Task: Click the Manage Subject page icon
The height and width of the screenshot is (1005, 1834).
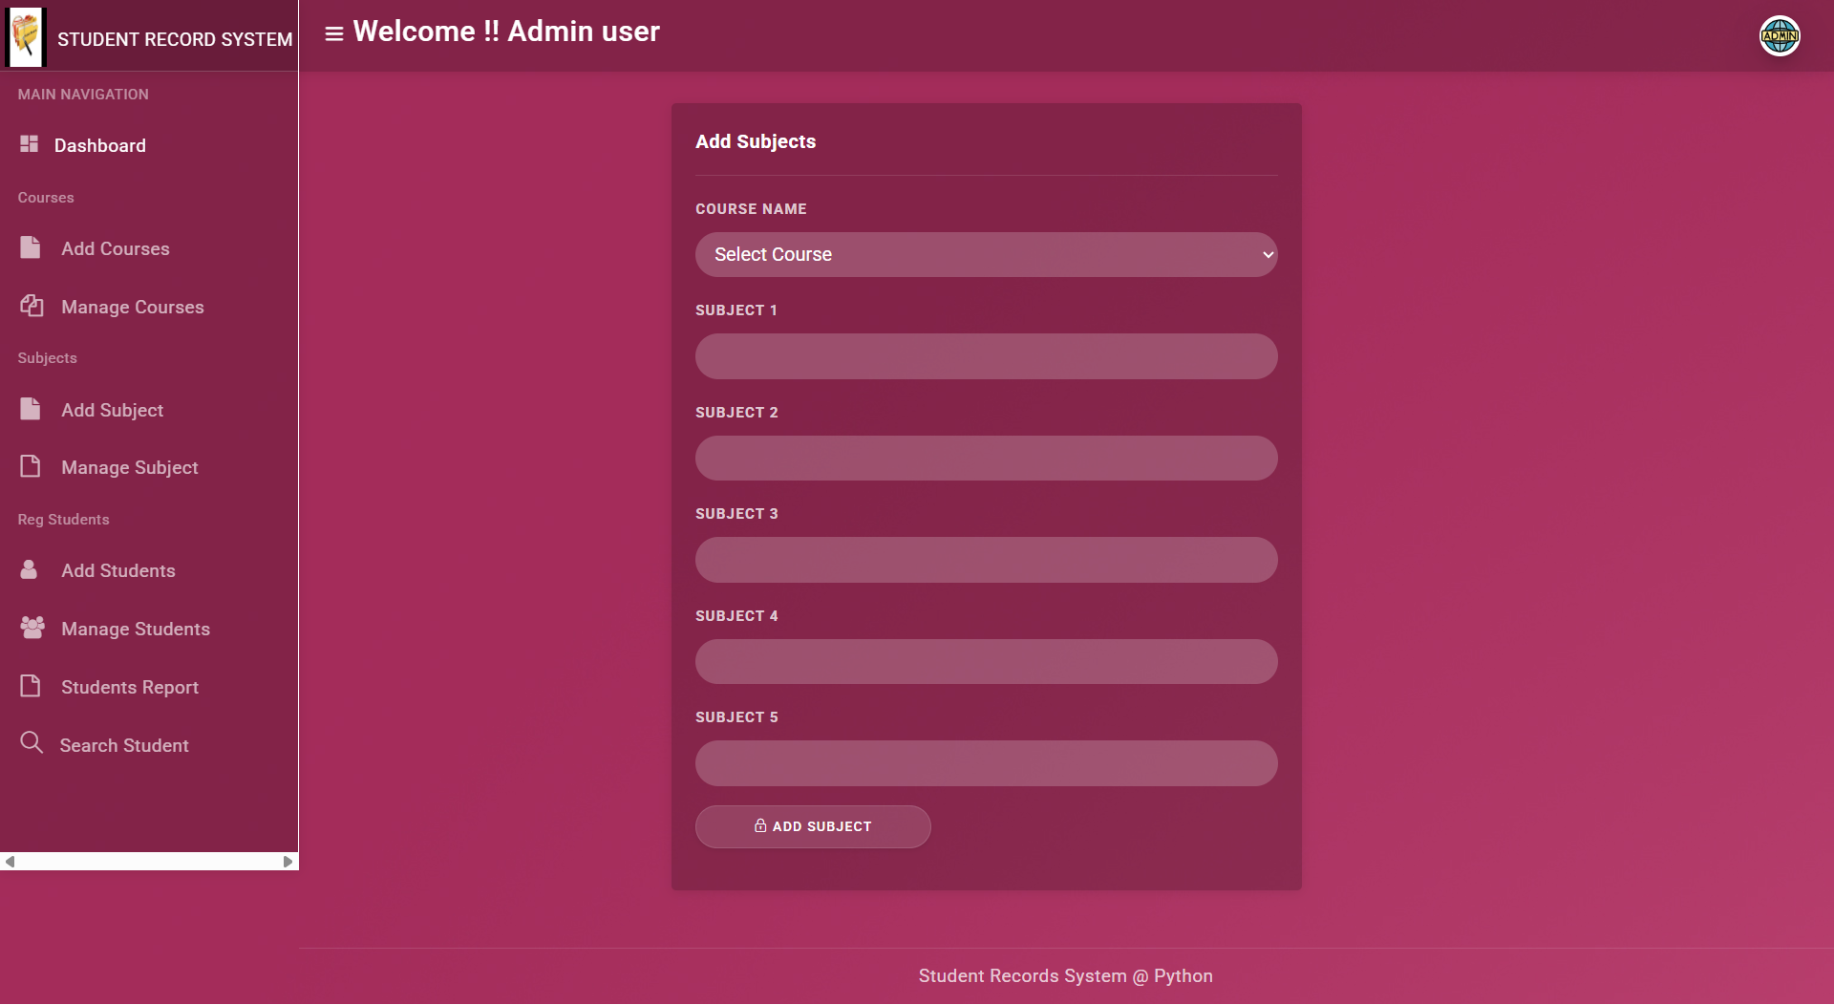Action: point(31,466)
